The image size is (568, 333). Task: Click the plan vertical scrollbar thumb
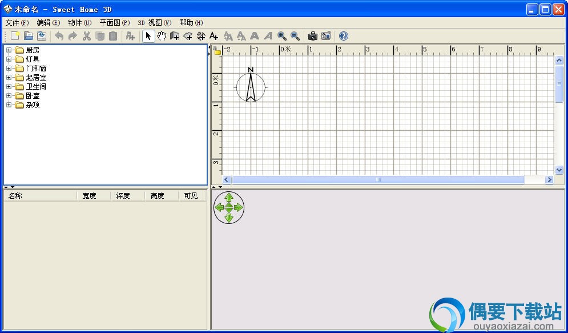coord(559,84)
